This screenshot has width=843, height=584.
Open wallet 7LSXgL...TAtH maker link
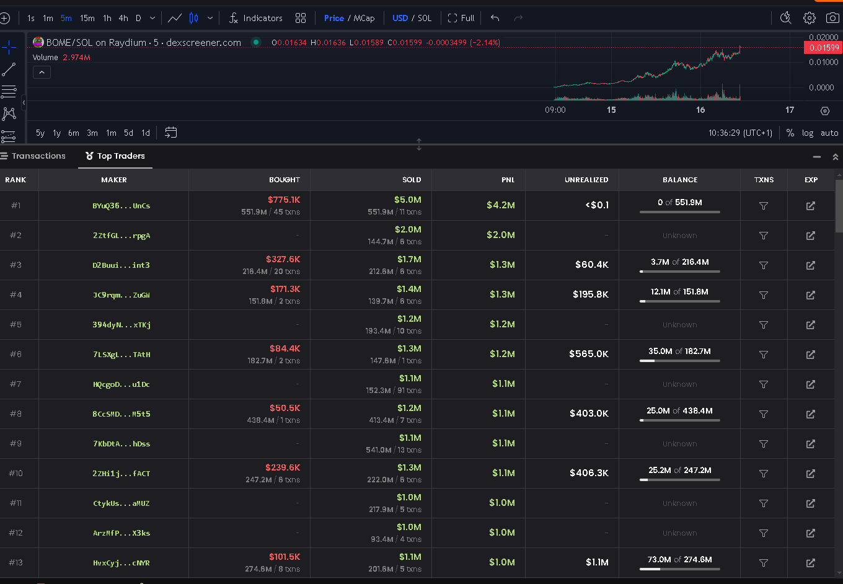click(121, 355)
